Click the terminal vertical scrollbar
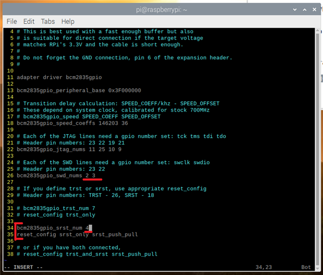Image resolution: width=323 pixels, height=275 pixels. (317, 148)
